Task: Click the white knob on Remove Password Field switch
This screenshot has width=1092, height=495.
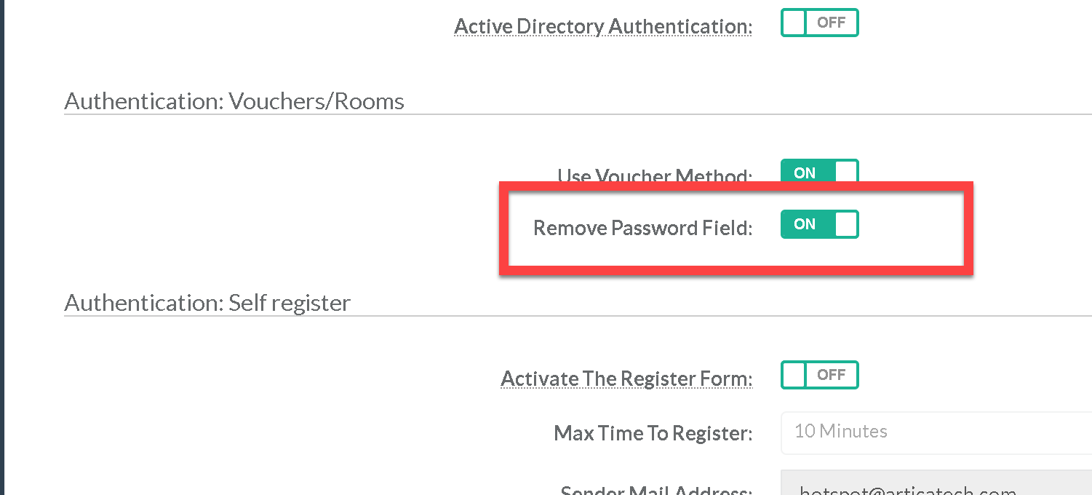Action: pyautogui.click(x=845, y=224)
